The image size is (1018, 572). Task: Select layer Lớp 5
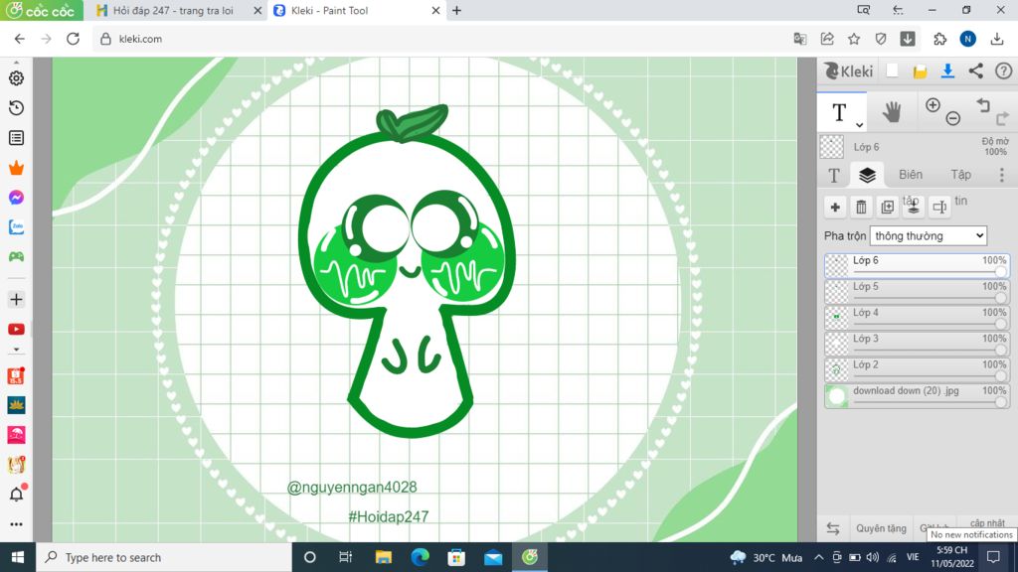pos(917,292)
